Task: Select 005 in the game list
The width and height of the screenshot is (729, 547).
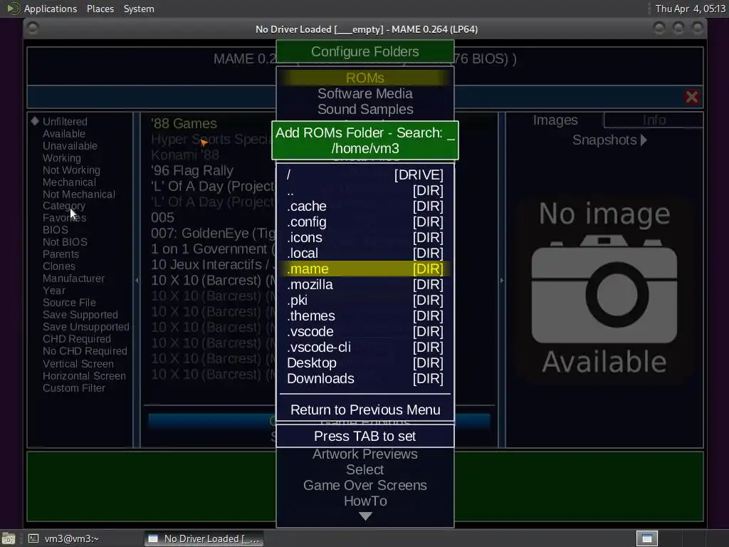Action: pyautogui.click(x=162, y=217)
